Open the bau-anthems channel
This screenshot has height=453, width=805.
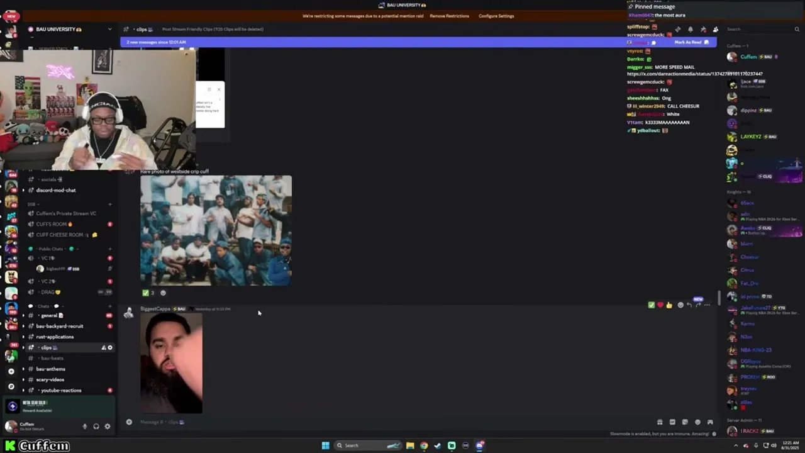[x=69, y=369]
